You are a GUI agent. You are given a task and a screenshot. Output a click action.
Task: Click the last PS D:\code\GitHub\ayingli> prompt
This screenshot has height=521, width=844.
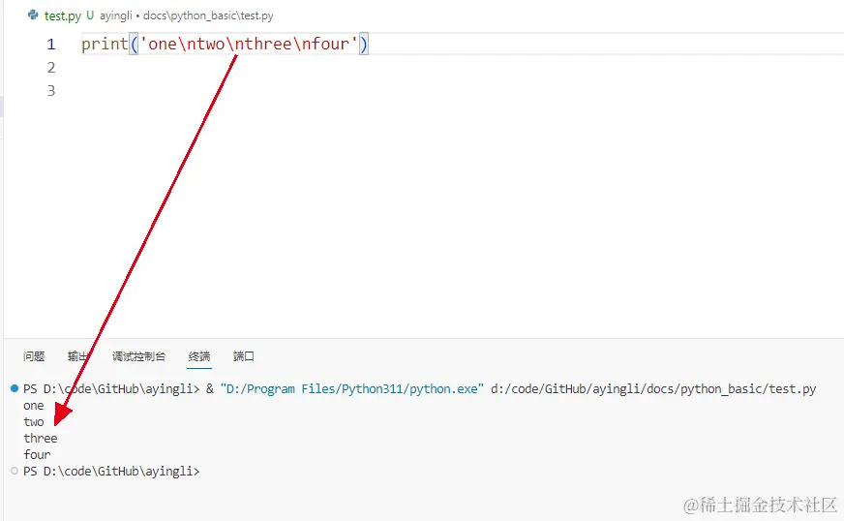(111, 472)
